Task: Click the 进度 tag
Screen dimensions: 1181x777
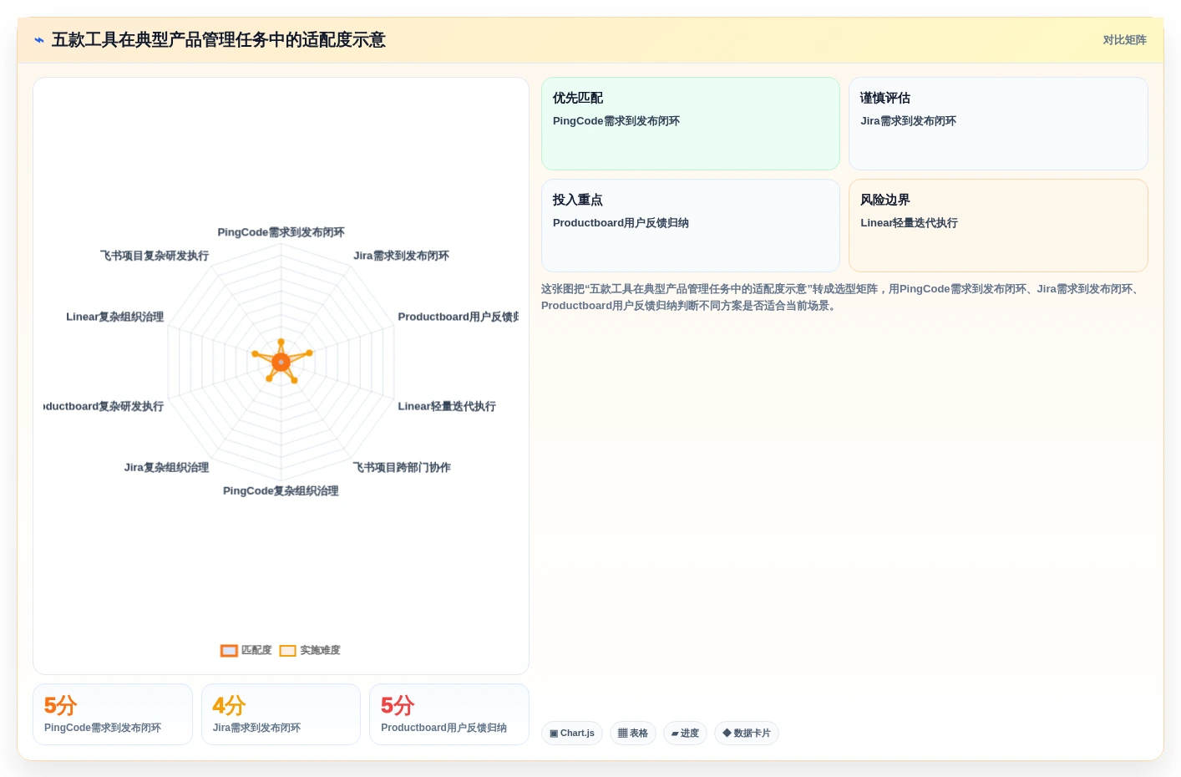Action: (685, 734)
